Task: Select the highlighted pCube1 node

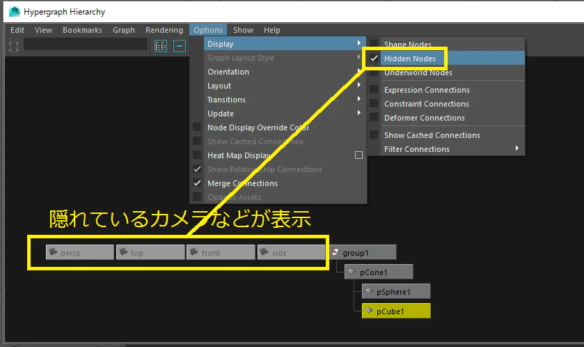Action: pos(396,311)
